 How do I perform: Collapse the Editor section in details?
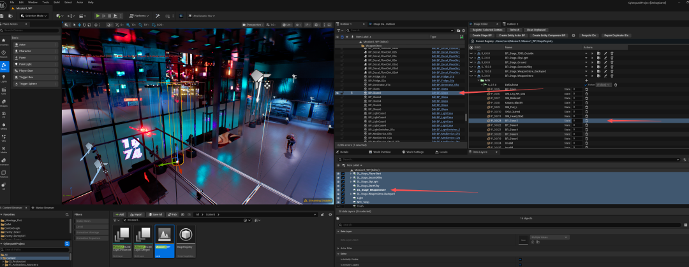338,254
